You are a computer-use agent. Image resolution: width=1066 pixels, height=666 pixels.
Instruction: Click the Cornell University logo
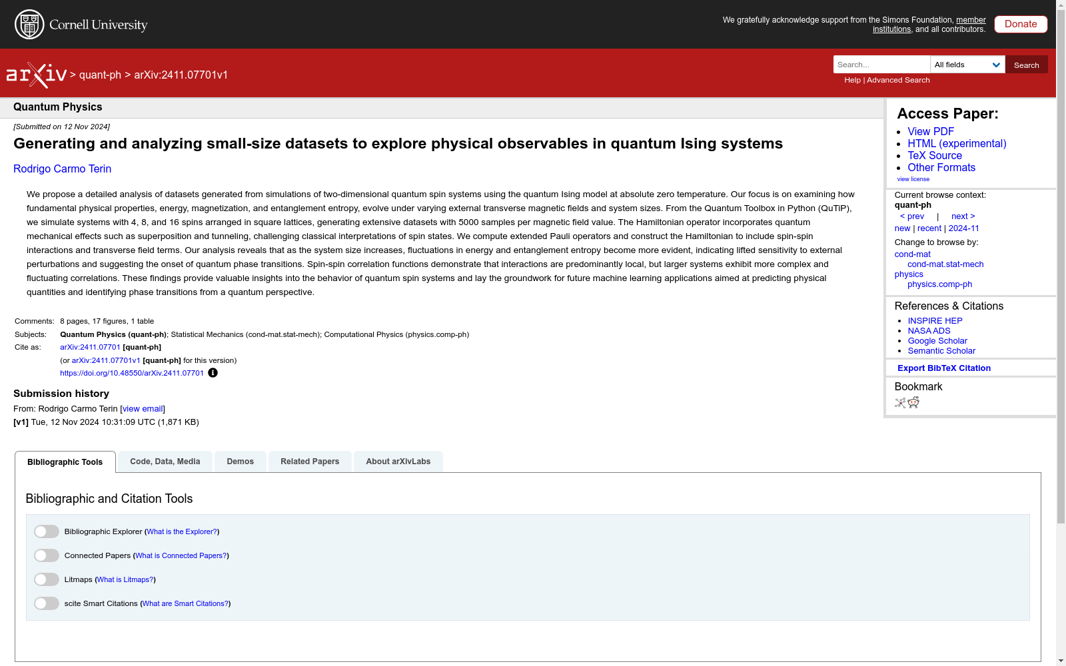tap(81, 25)
